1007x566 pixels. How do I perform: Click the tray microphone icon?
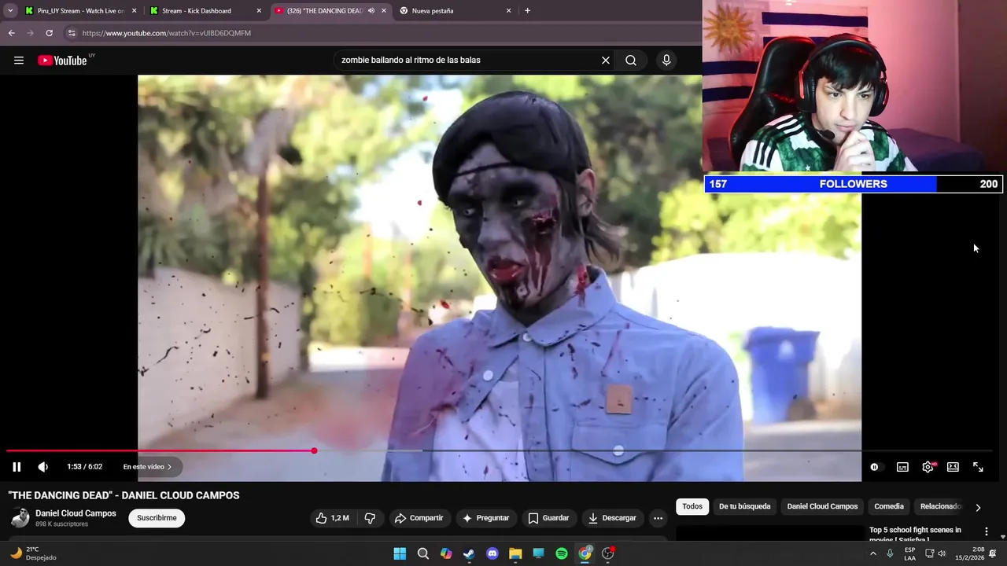(890, 553)
